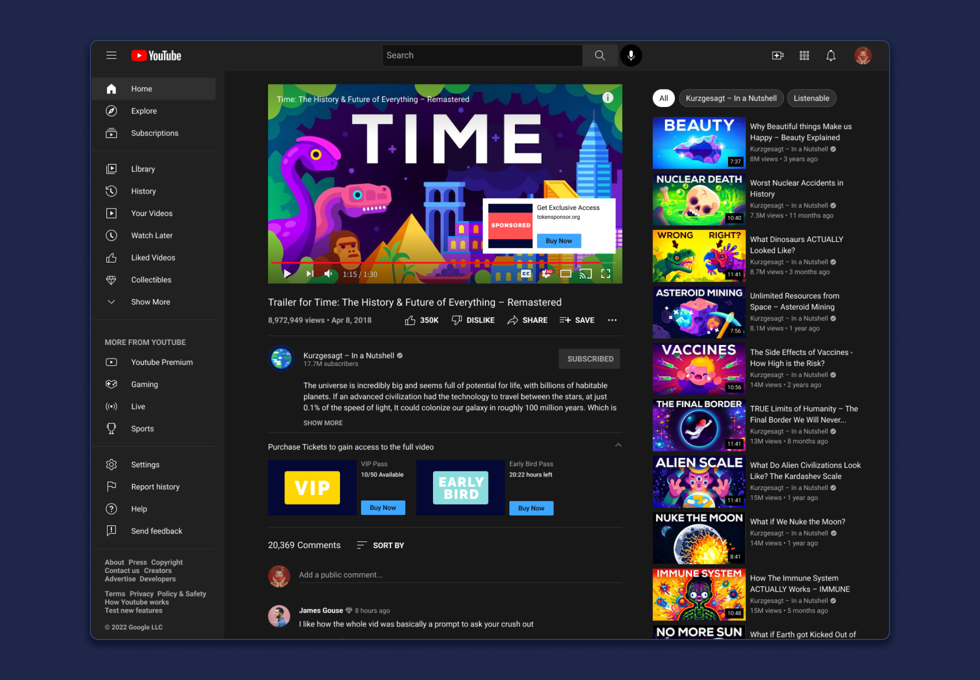This screenshot has width=980, height=680.
Task: Click Send feedback
Action: [x=153, y=531]
